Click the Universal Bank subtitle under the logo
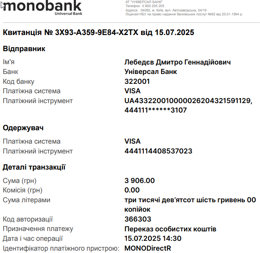Screen dimensions: 260x253 point(69,14)
